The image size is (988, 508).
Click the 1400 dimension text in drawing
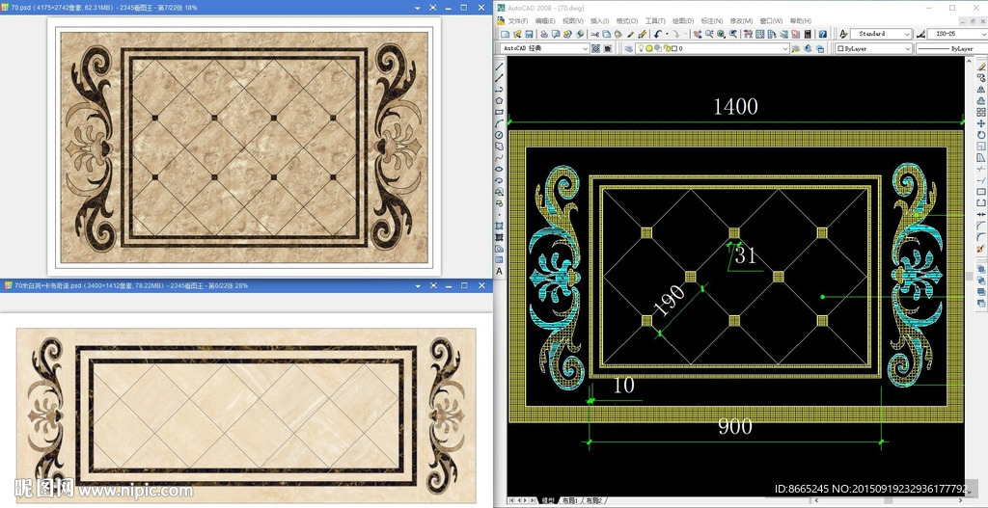735,106
